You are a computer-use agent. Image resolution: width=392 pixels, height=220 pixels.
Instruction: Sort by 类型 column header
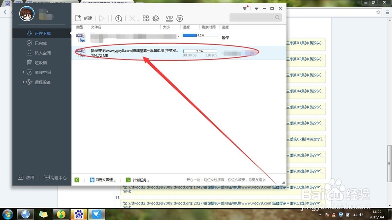tap(80, 27)
